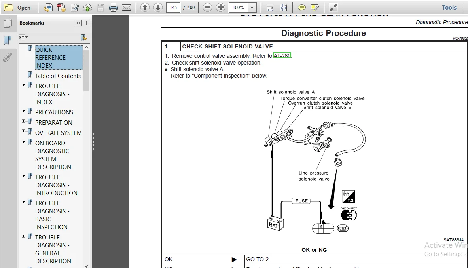Go to previous page arrow
Screen dimensions: 468x268
tap(145, 8)
